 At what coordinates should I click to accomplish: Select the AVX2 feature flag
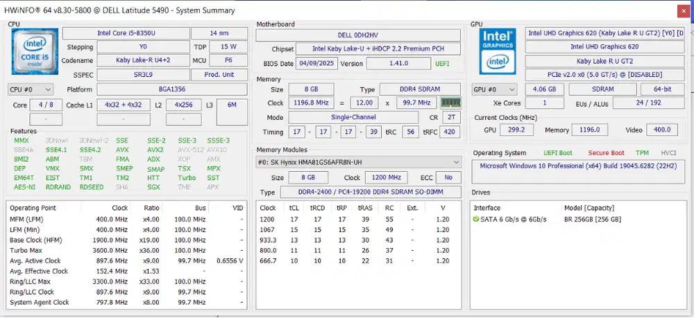click(155, 150)
